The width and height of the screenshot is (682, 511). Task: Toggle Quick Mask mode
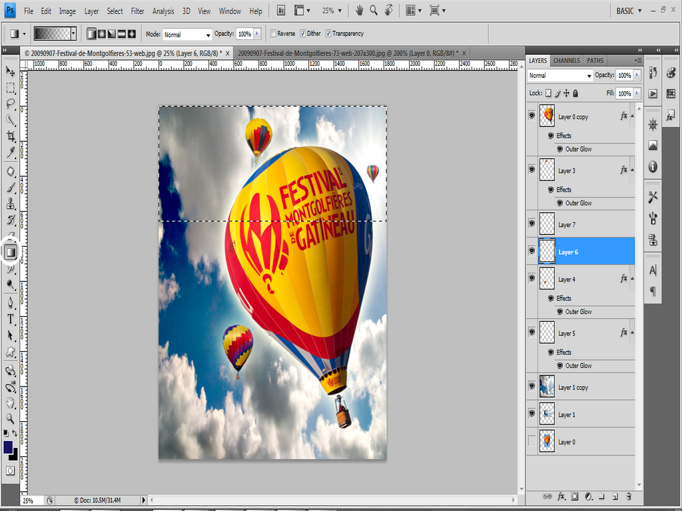click(11, 470)
